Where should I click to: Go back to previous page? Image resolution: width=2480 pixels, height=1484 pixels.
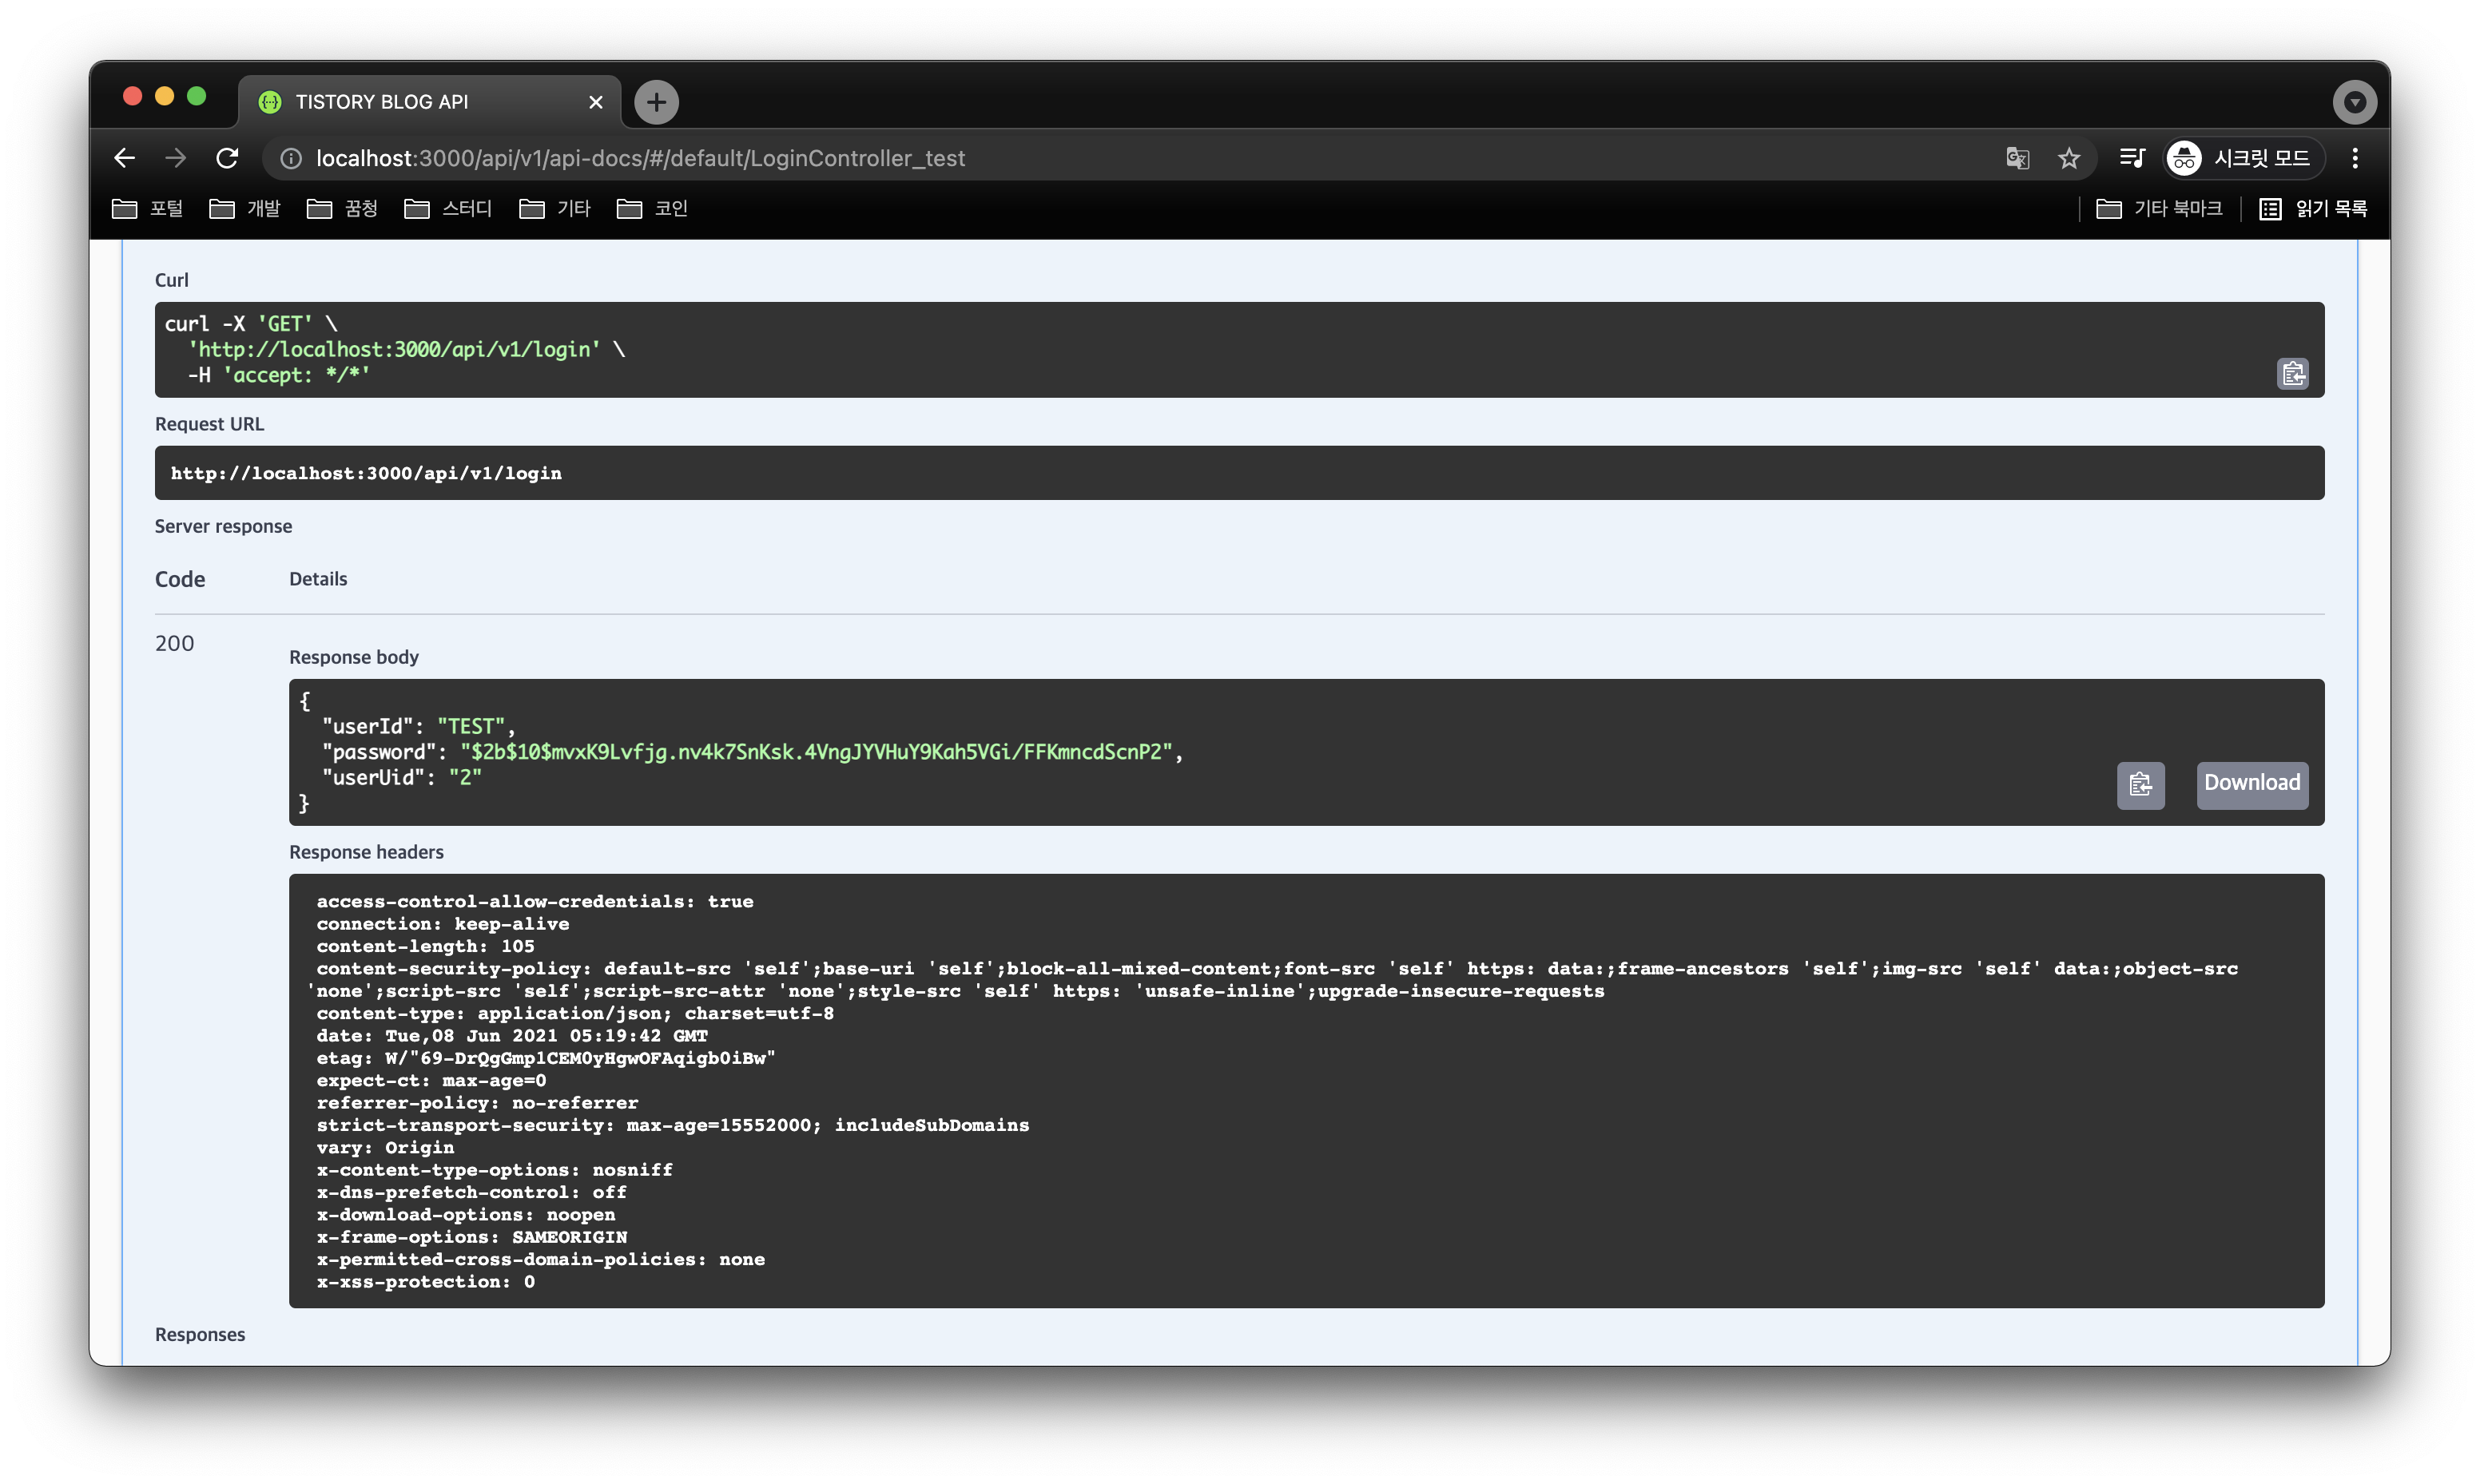click(124, 158)
